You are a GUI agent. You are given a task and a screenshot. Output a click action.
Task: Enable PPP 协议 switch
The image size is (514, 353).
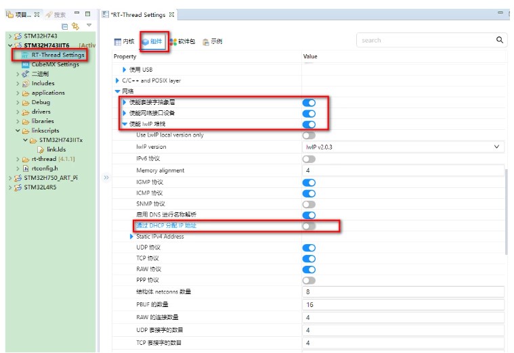(309, 281)
